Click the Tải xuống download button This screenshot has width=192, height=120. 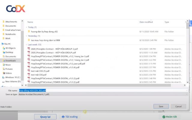click(70, 117)
